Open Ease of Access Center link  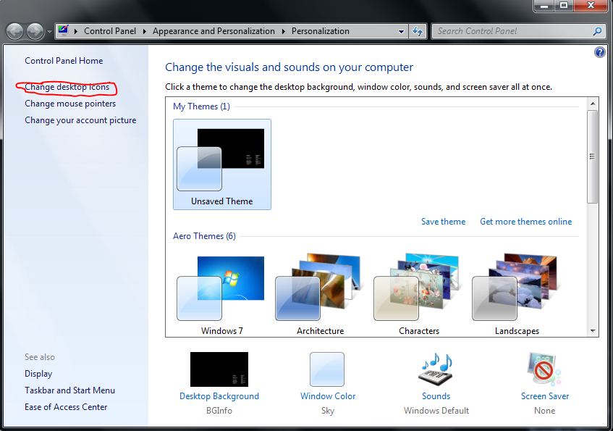click(66, 407)
